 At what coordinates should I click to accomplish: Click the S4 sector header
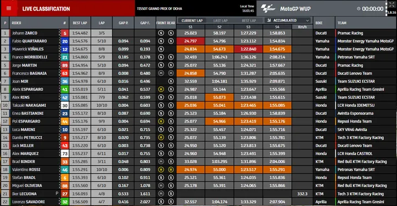tap(277, 27)
